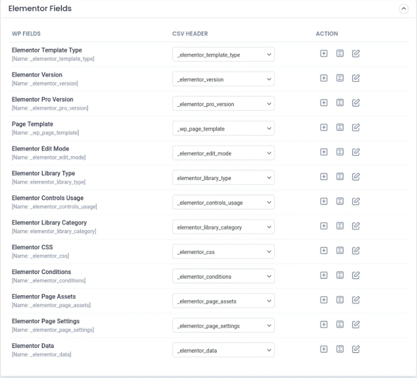This screenshot has height=378, width=417.
Task: Open the _wp_page_template dropdown
Action: click(223, 128)
